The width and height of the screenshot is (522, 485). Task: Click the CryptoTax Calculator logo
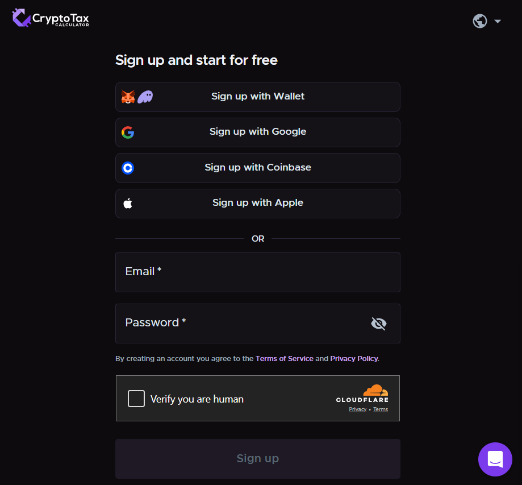(51, 18)
